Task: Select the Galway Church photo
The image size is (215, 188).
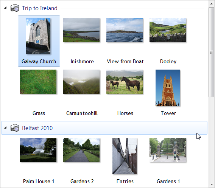Action: [x=38, y=36]
